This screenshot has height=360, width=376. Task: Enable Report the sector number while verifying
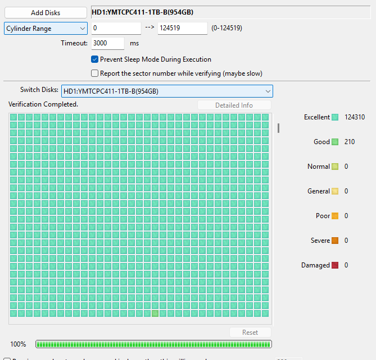click(x=95, y=73)
